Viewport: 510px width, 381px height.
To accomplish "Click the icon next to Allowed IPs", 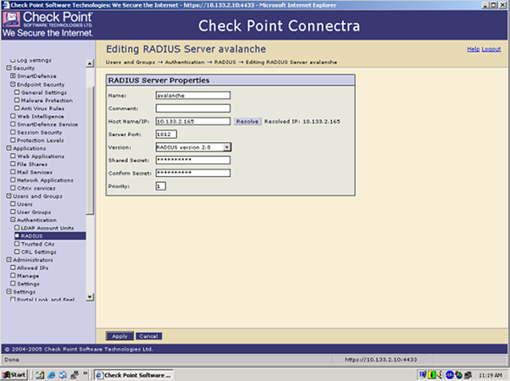I will (13, 268).
